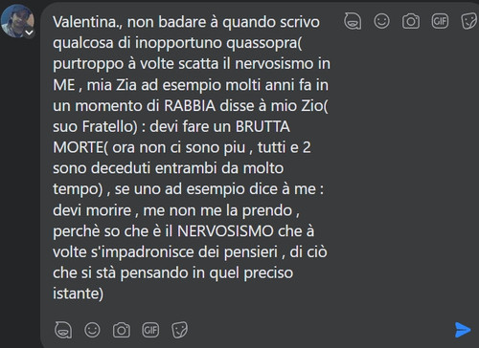The image size is (479, 348).
Task: Click the commenter profile picture
Action: pos(17,21)
